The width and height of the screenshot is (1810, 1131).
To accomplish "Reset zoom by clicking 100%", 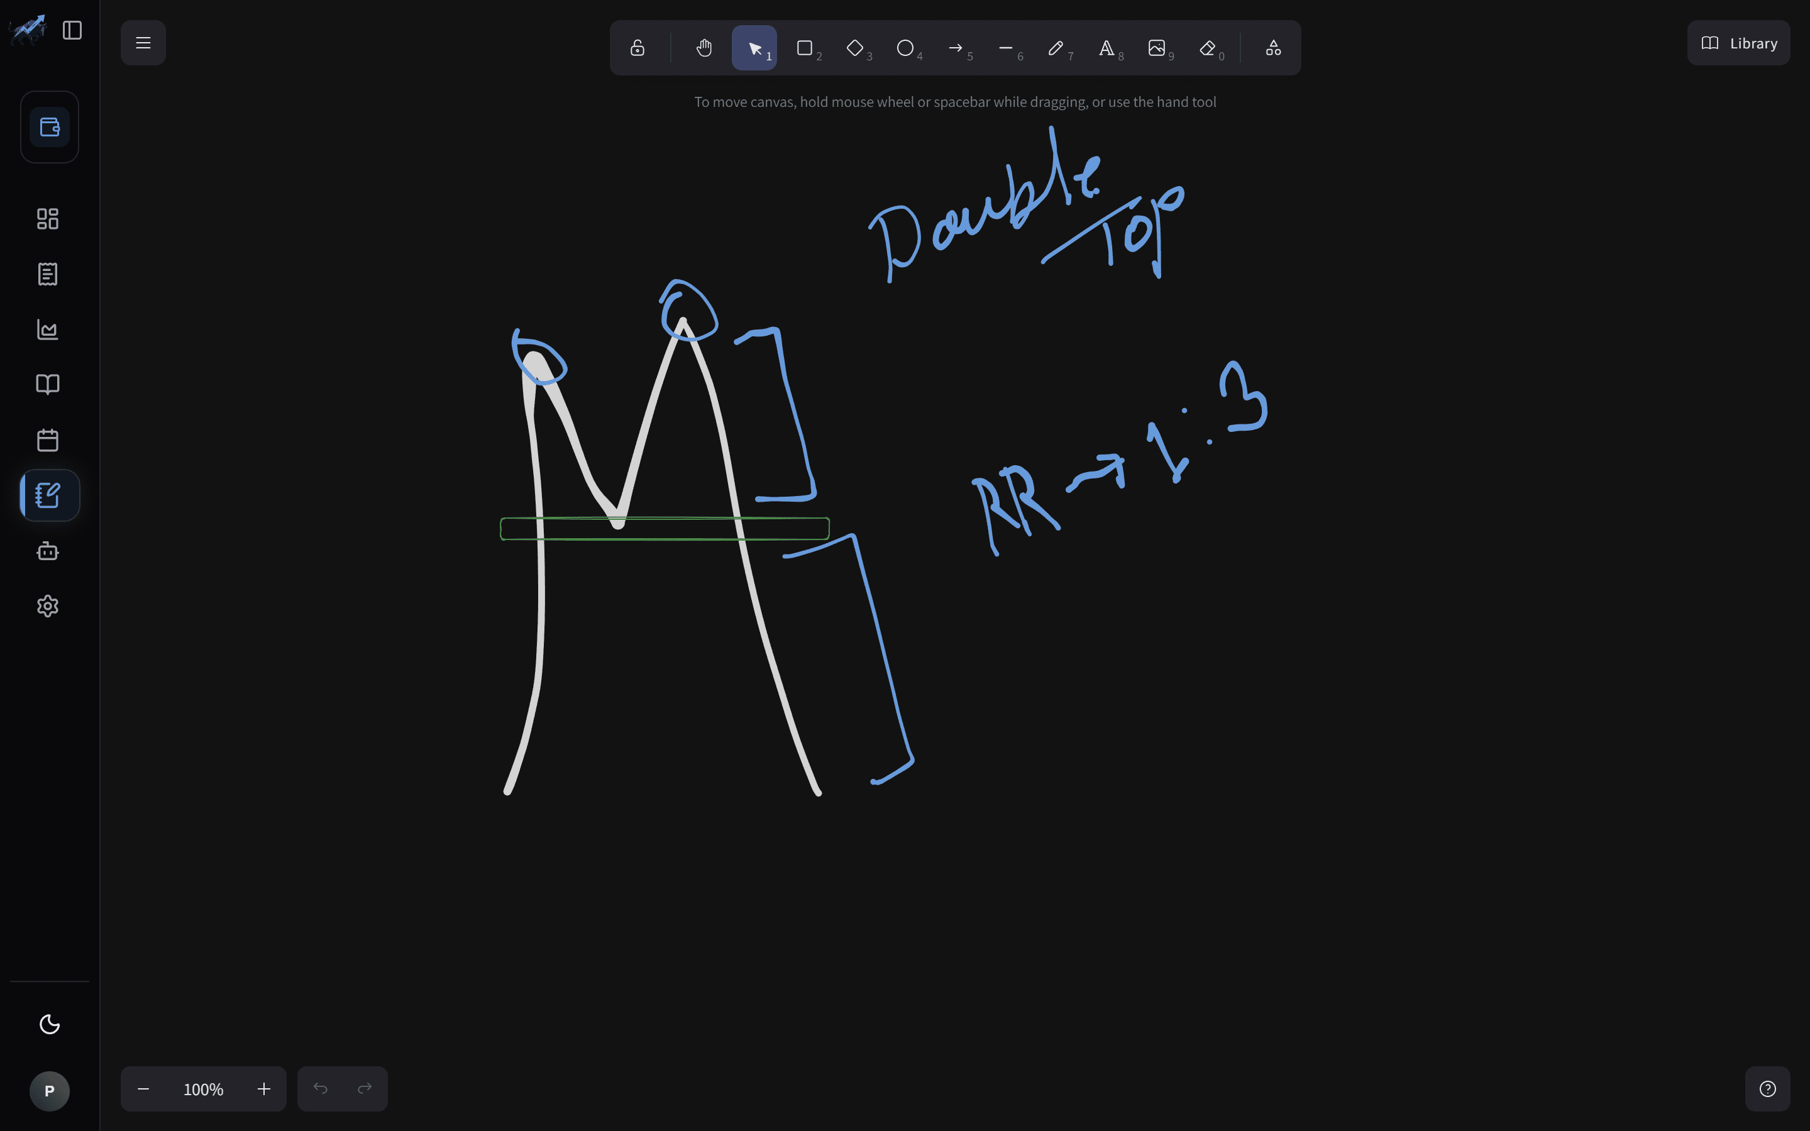I will 202,1088.
